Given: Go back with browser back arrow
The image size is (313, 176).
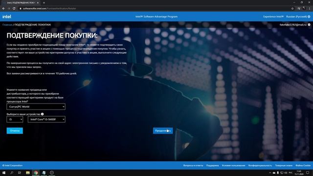Looking at the screenshot, I should tap(3, 9).
